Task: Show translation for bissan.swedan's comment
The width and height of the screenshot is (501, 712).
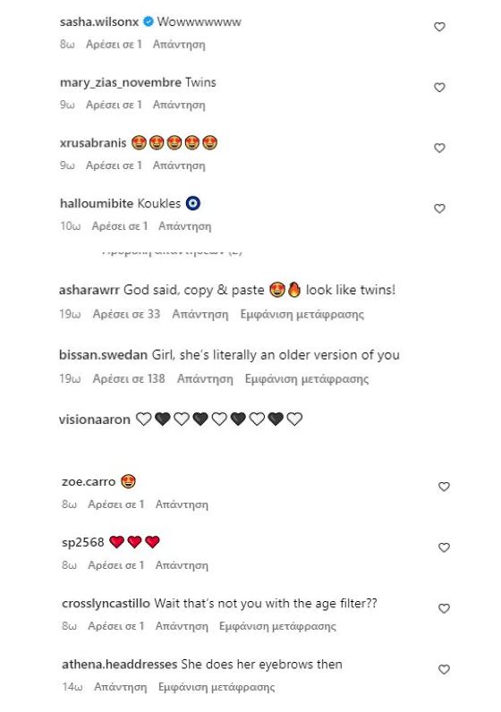Action: pyautogui.click(x=307, y=378)
